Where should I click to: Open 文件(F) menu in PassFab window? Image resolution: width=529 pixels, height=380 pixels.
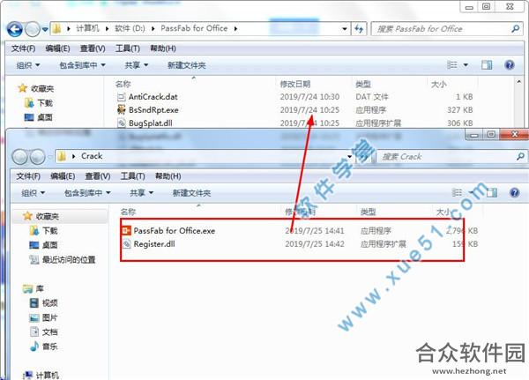(x=23, y=48)
